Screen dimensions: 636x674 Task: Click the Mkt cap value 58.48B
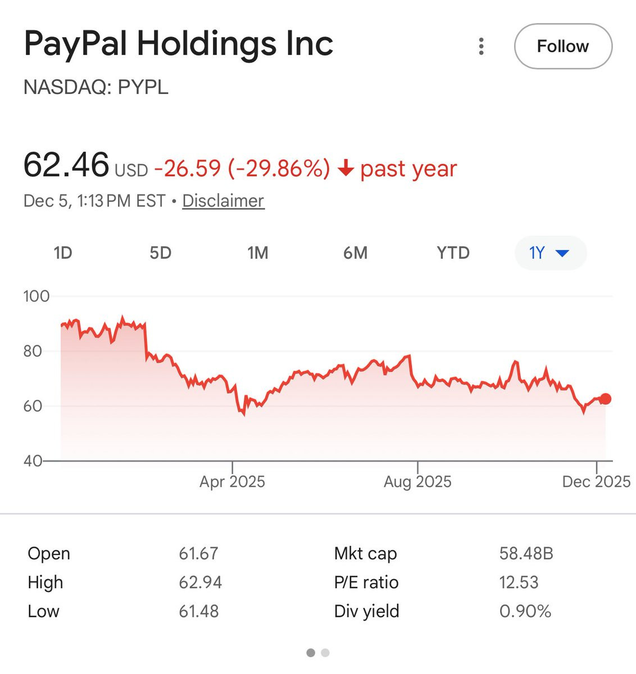[526, 553]
